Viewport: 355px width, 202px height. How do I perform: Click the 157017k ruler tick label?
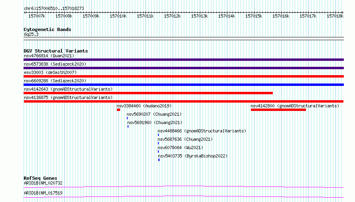(x=308, y=16)
